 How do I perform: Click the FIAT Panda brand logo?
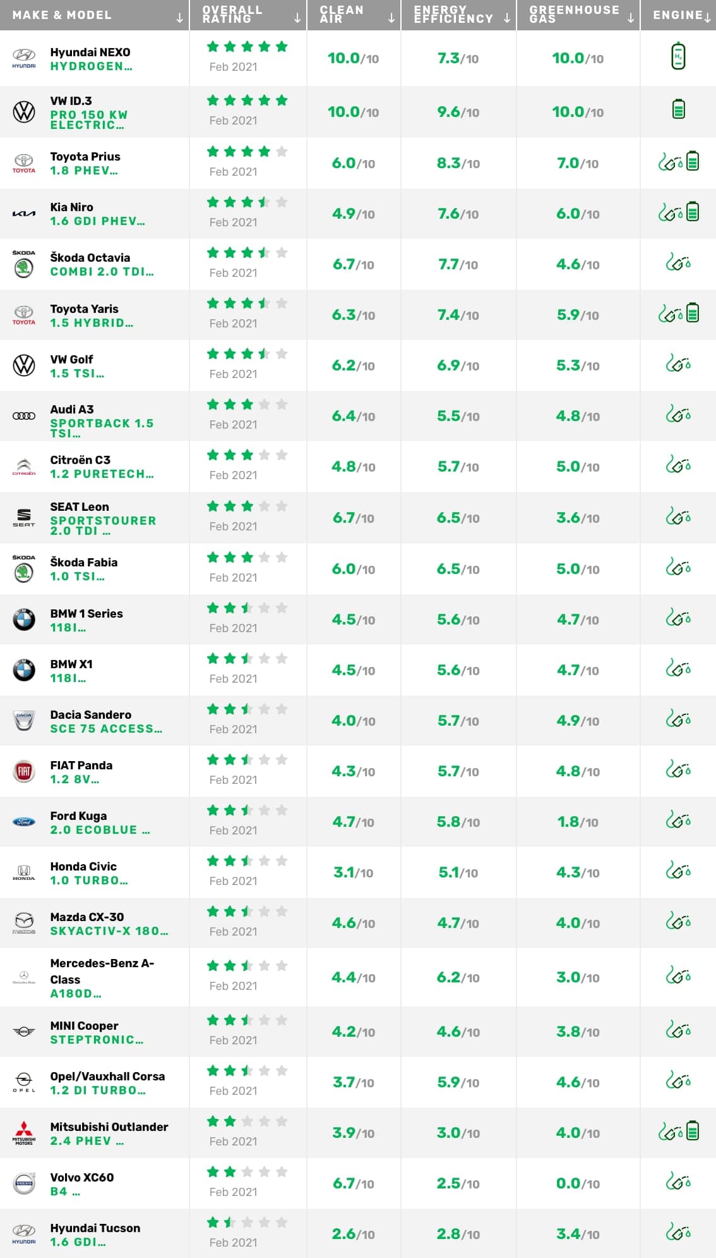pyautogui.click(x=24, y=771)
